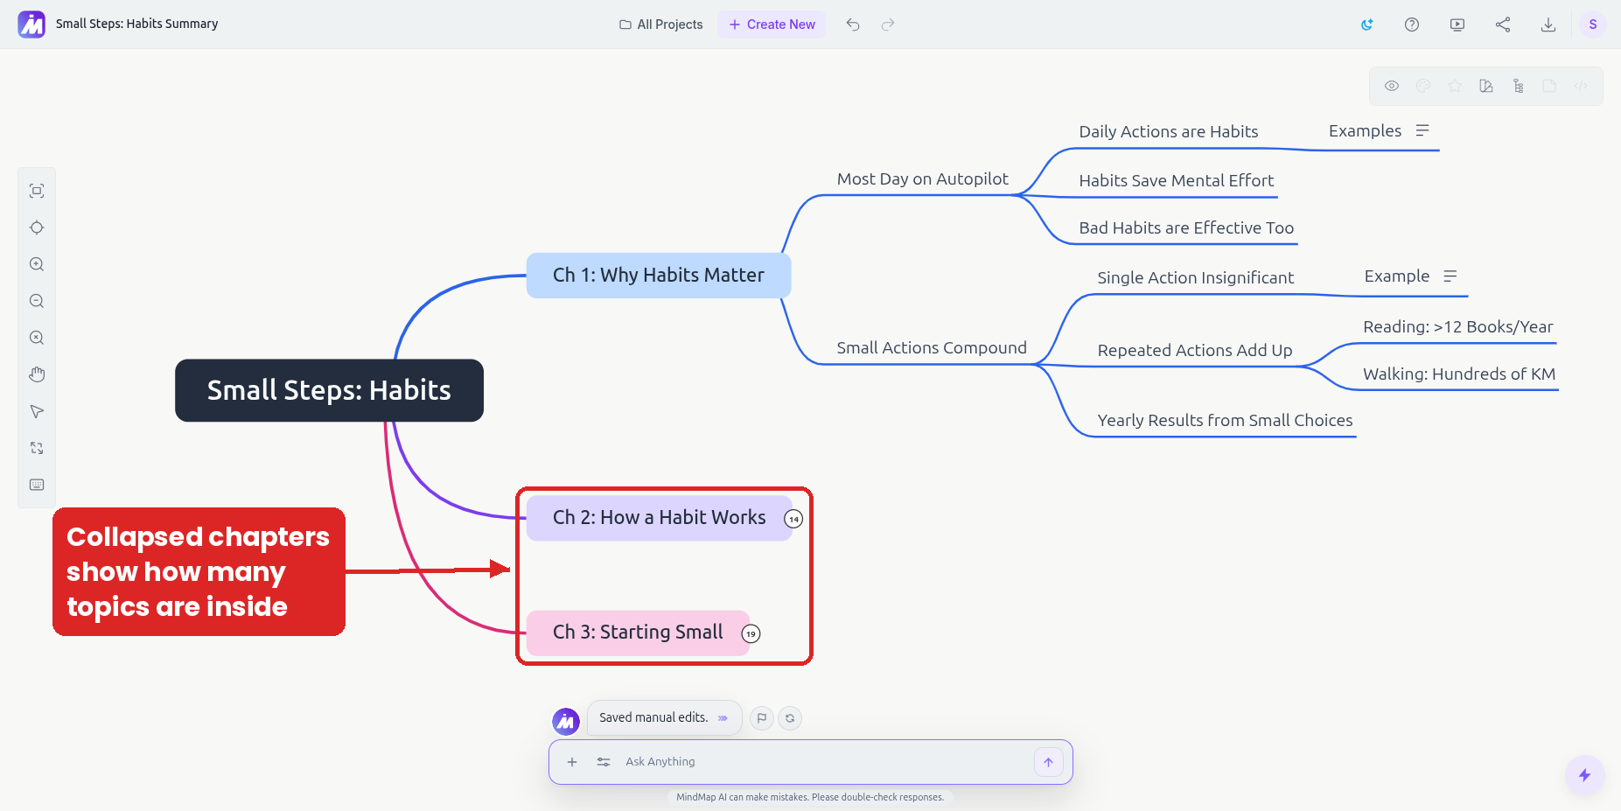Viewport: 1621px width, 811px height.
Task: Open the color palette theme icon
Action: pyautogui.click(x=1423, y=86)
